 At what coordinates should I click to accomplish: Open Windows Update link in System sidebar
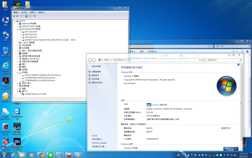pyautogui.click(x=99, y=143)
